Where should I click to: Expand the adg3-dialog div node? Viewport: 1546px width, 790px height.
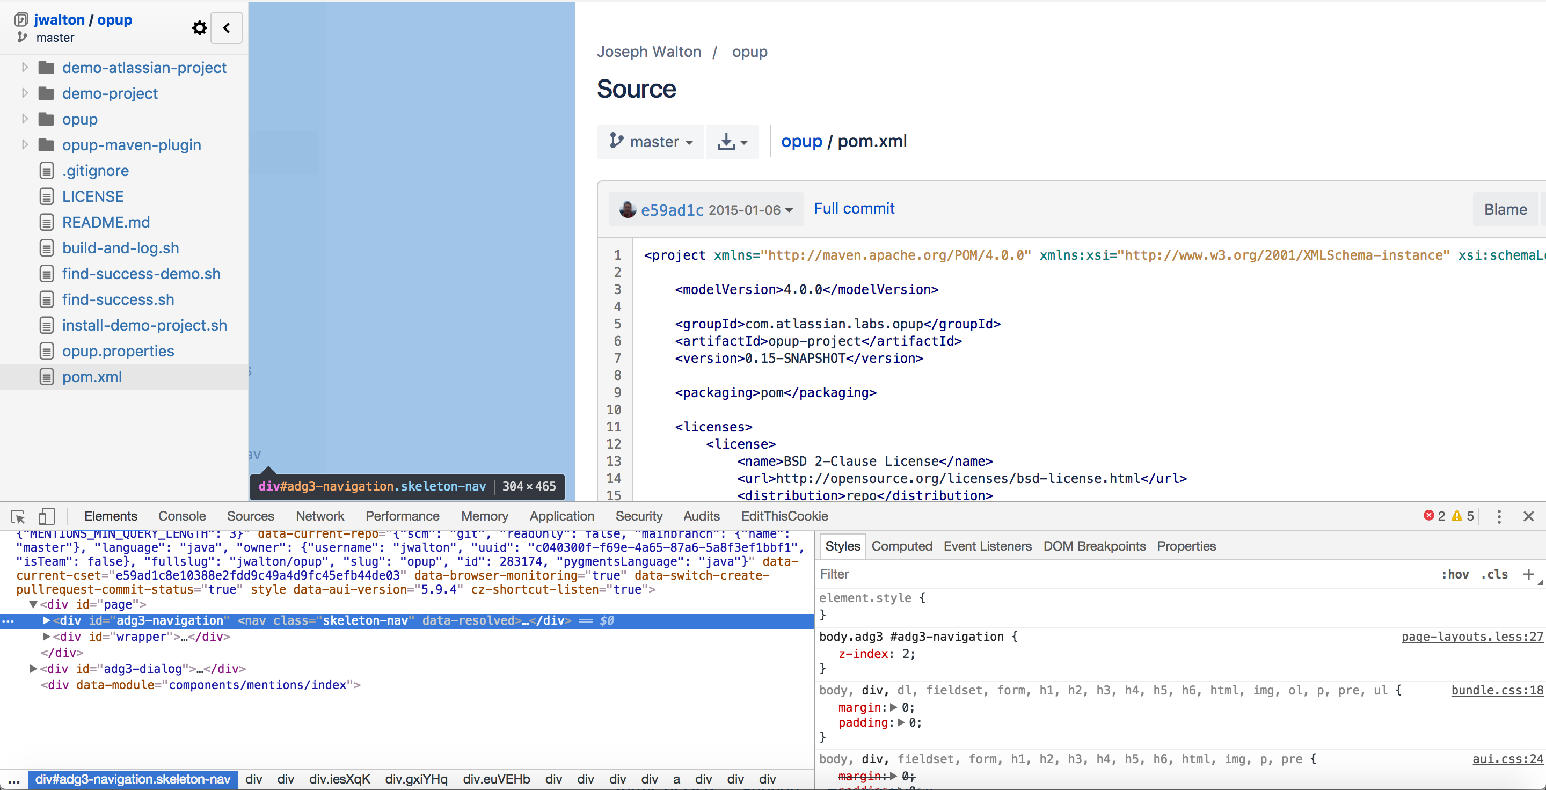(x=33, y=668)
